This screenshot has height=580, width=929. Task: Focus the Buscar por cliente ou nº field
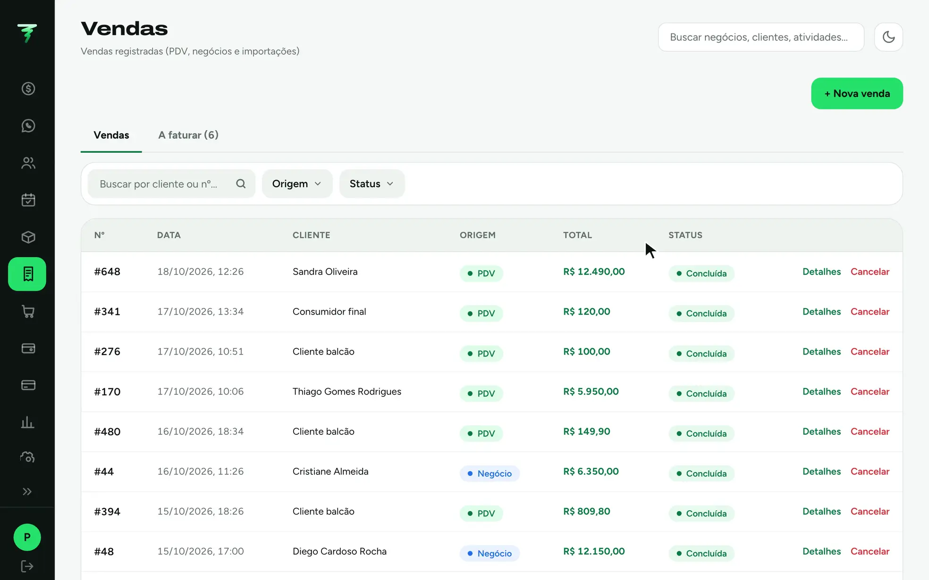tap(171, 184)
